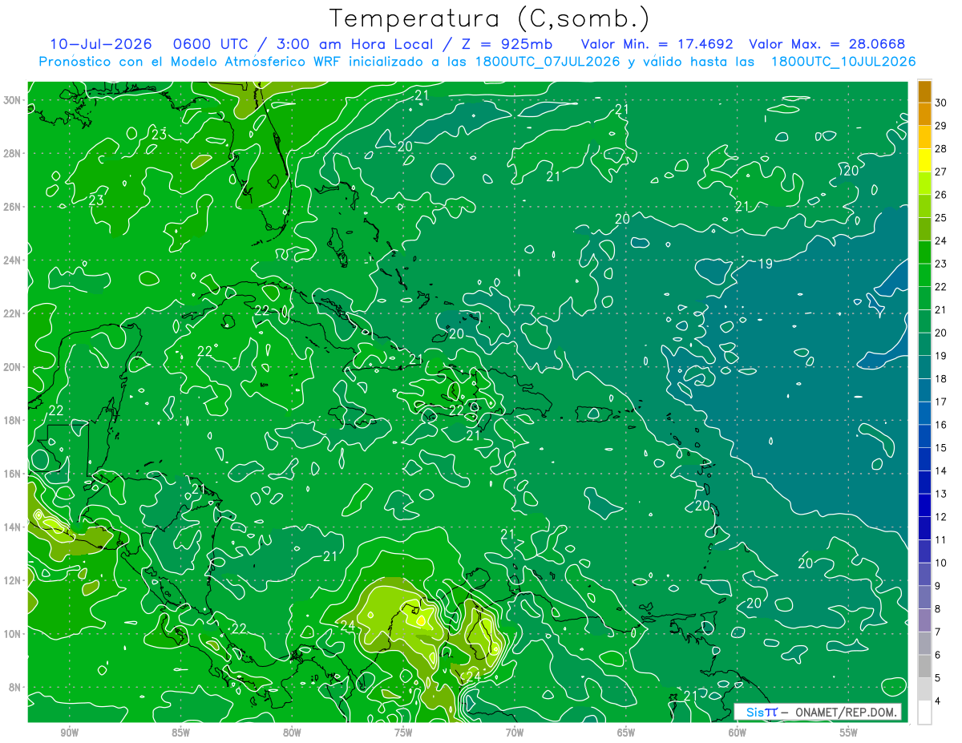
Task: Click the '30N' latitude axis label
Action: pos(13,100)
